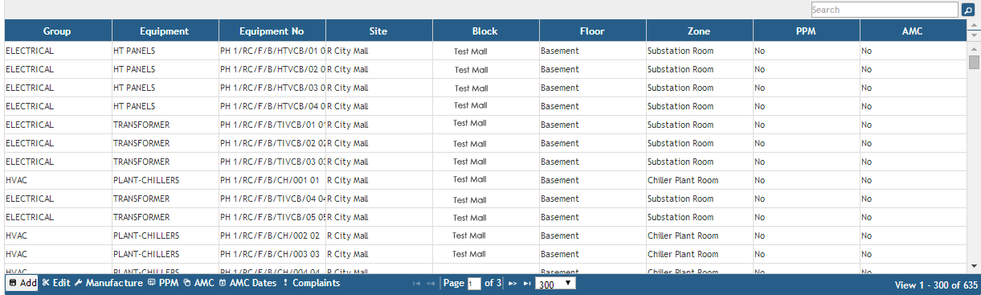Open the PPM toolbar option
Image resolution: width=981 pixels, height=295 pixels.
pyautogui.click(x=163, y=283)
